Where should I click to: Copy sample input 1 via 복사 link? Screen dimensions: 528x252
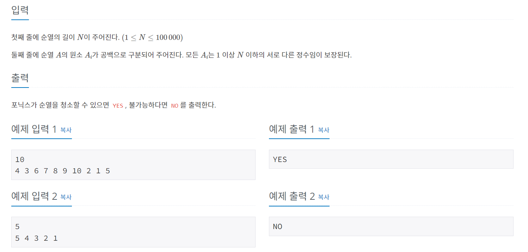[x=66, y=130]
